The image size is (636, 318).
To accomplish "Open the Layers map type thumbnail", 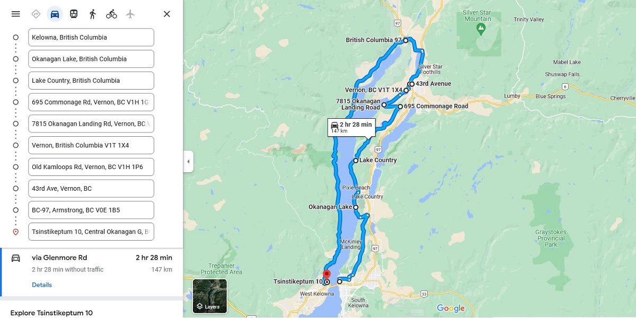I will pyautogui.click(x=210, y=296).
